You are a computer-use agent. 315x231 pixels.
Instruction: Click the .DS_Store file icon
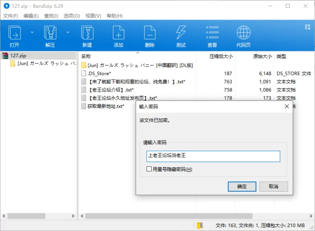click(x=83, y=73)
